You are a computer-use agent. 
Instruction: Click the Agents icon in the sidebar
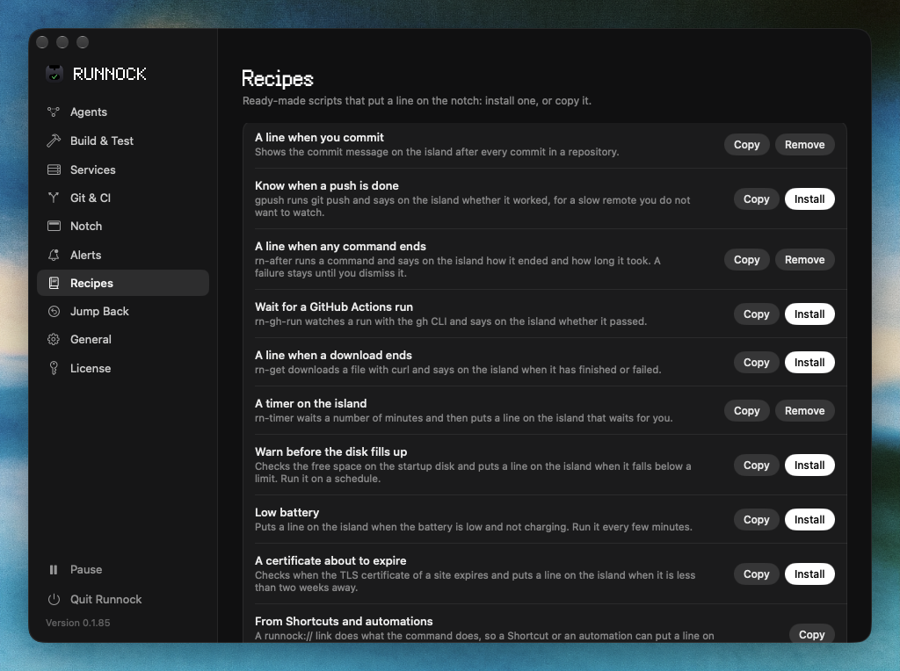click(54, 112)
